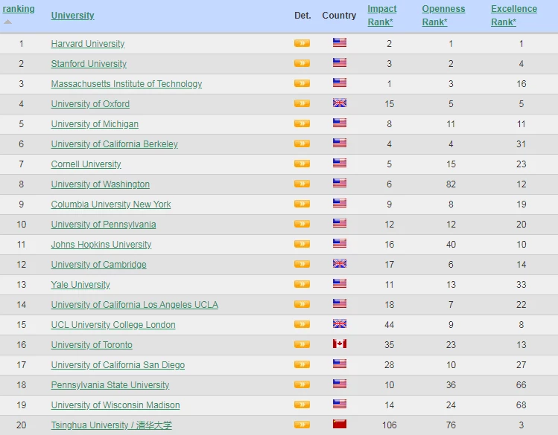Open University of Wisconsin Madison link
This screenshot has width=558, height=435.
[115, 405]
